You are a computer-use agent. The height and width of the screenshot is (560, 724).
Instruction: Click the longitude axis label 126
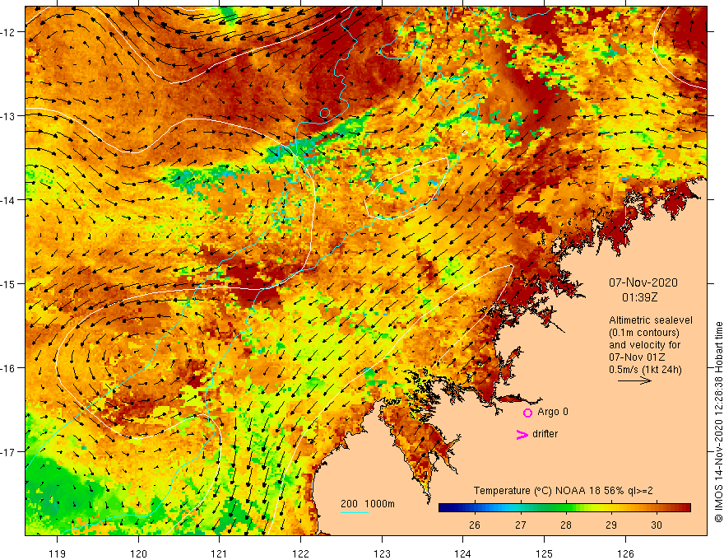point(625,553)
